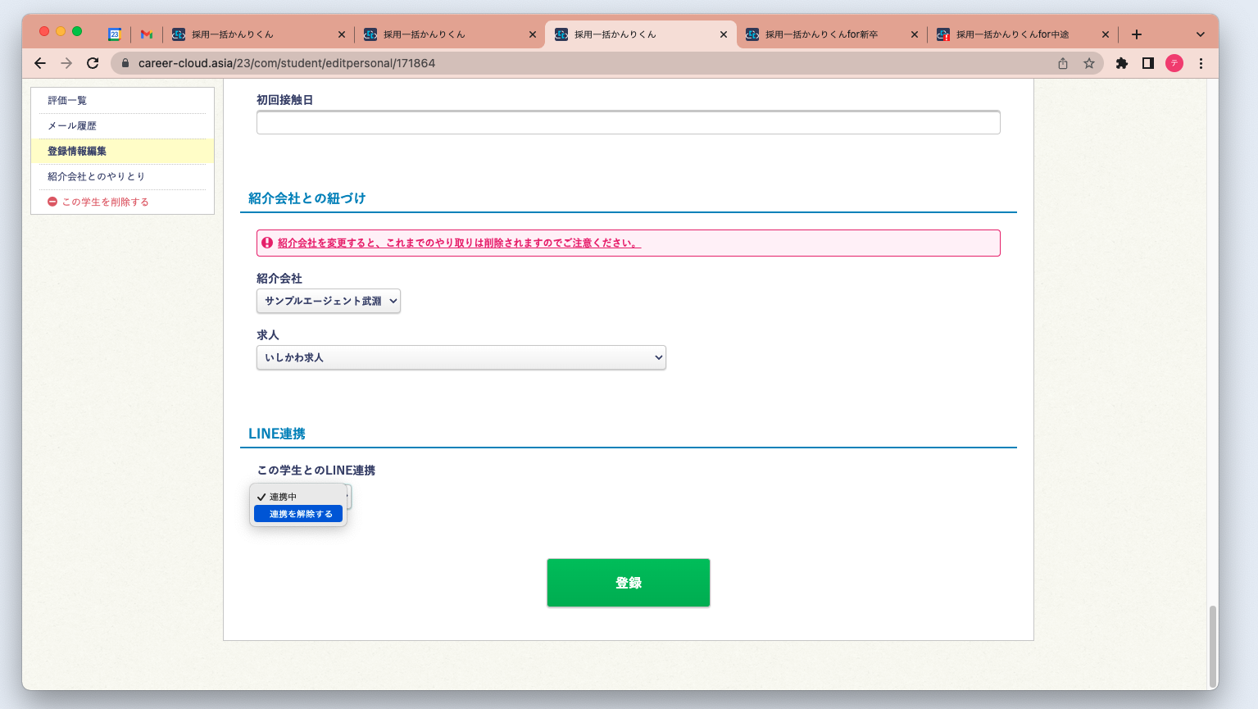Screen dimensions: 1258x709
Task: Click the 初回接触日 input field
Action: pyautogui.click(x=628, y=123)
